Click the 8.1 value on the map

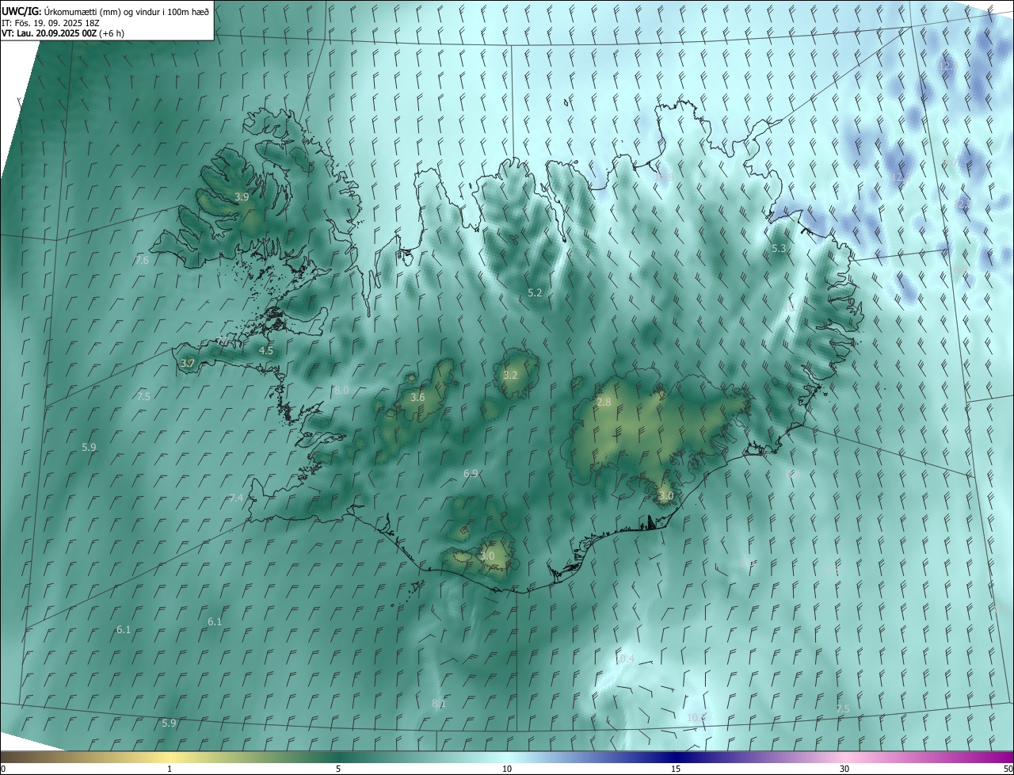click(x=439, y=703)
